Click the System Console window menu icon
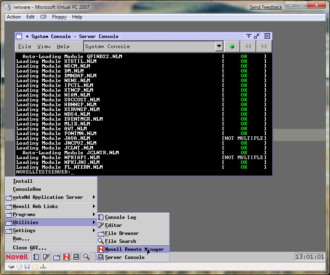 point(19,36)
